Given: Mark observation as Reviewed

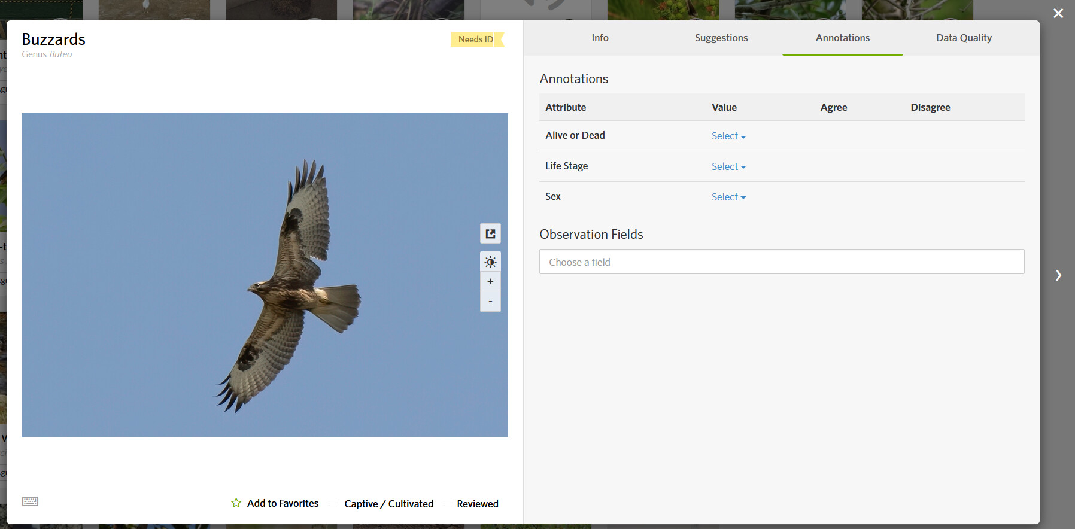Looking at the screenshot, I should (x=448, y=503).
